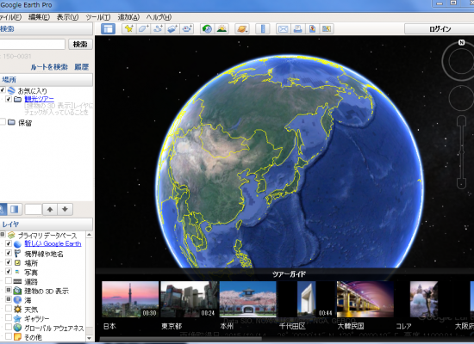474x344 pixels.
Task: Collapse the レイヤ panel header
Action: tap(46, 224)
